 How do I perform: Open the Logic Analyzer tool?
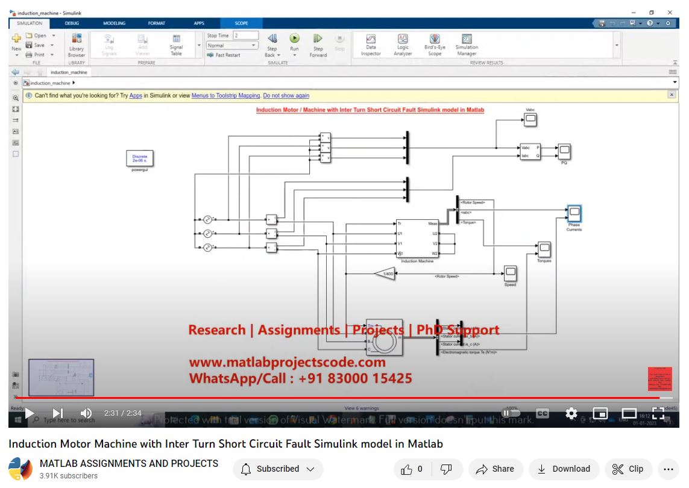click(403, 44)
